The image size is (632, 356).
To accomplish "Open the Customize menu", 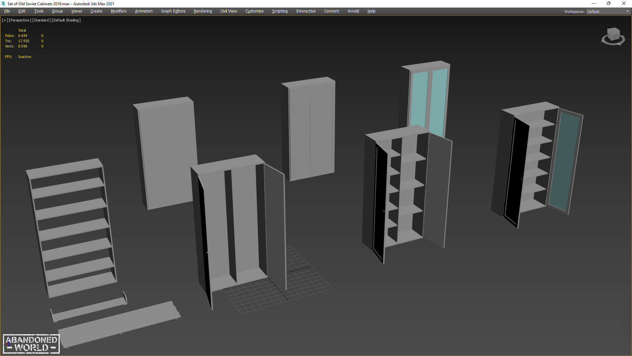I will click(x=254, y=11).
